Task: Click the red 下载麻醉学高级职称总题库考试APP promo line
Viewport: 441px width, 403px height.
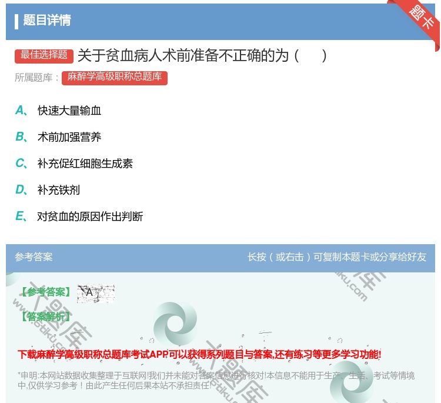Action: pos(199,354)
